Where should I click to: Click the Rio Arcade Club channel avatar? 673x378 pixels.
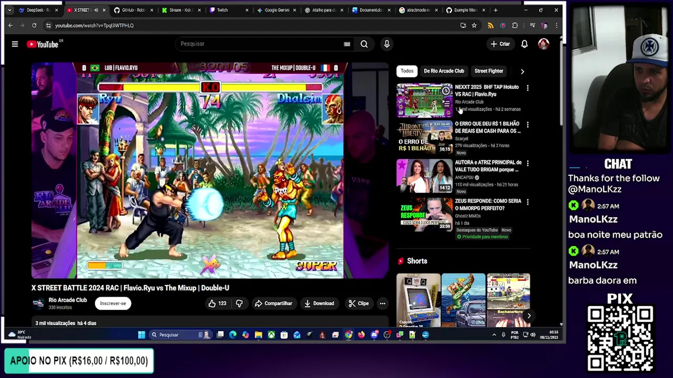[x=38, y=303]
